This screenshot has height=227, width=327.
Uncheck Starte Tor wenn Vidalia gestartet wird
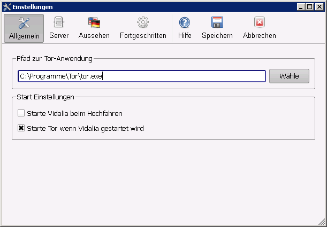pos(21,128)
